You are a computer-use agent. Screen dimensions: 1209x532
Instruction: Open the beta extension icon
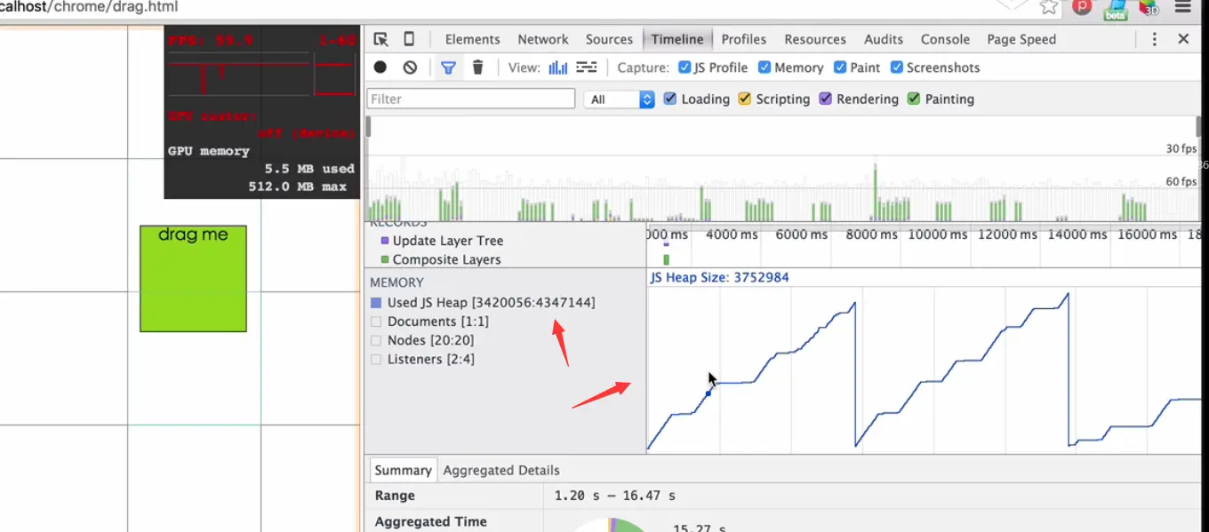pyautogui.click(x=1116, y=9)
